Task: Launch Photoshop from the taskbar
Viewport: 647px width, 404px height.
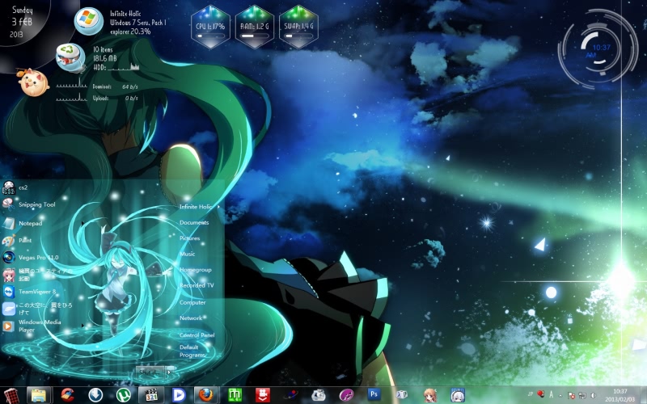Action: [x=374, y=394]
